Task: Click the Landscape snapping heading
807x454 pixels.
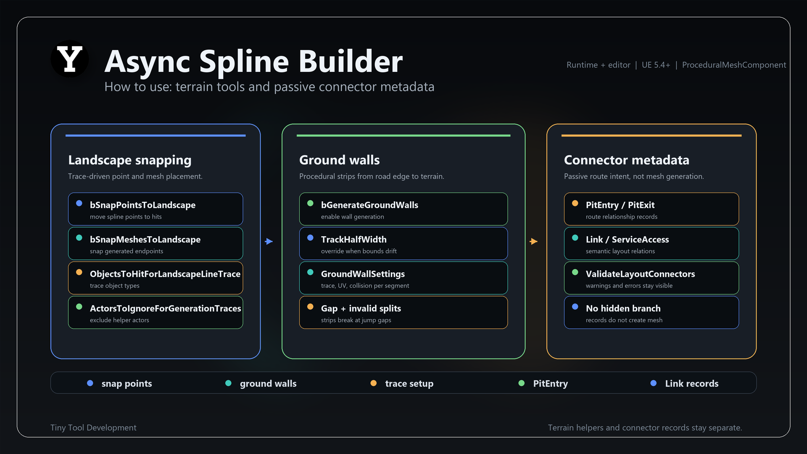Action: click(x=130, y=160)
